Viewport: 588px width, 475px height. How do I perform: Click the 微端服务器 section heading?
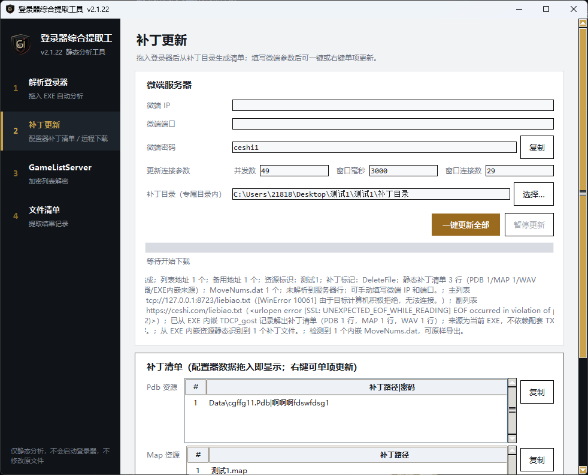click(169, 85)
